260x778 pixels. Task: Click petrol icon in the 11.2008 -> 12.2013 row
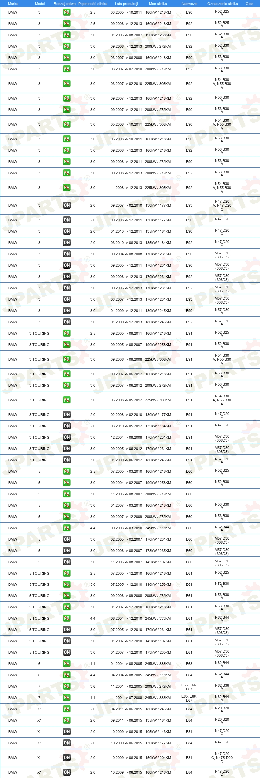(x=66, y=188)
